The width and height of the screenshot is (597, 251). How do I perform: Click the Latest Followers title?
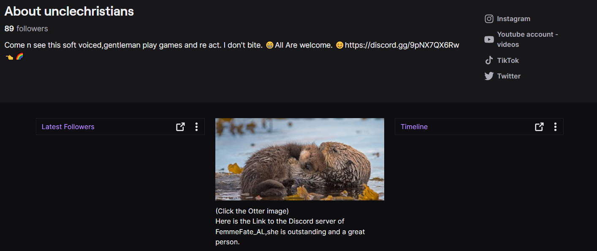click(68, 127)
